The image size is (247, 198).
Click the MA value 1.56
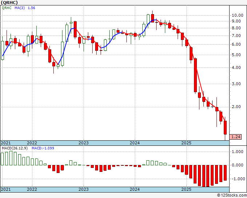pyautogui.click(x=32, y=8)
